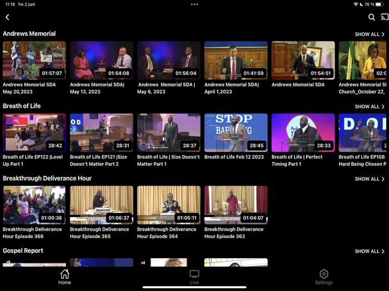Open Breakthrough Deliverance Hour Episode 363 thumbnail
Screen dimensions: 389x291
236,205
